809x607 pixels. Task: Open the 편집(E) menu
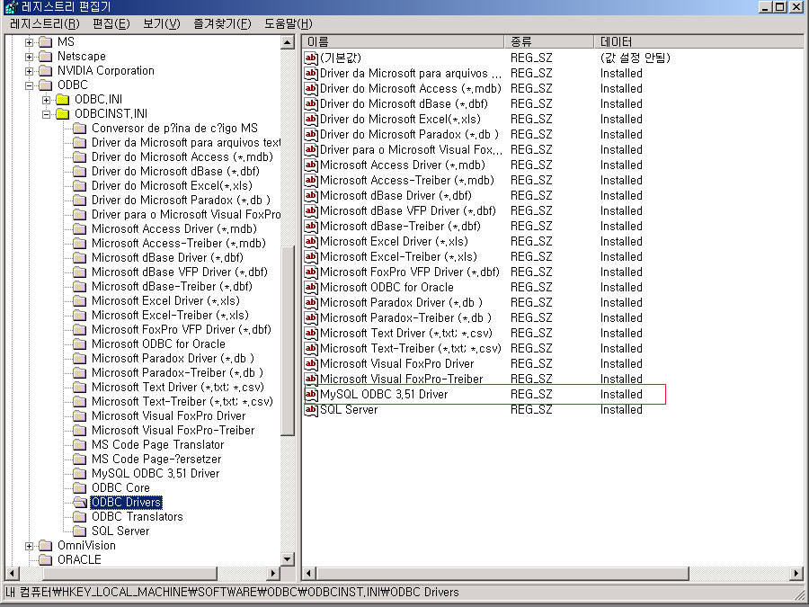coord(111,23)
